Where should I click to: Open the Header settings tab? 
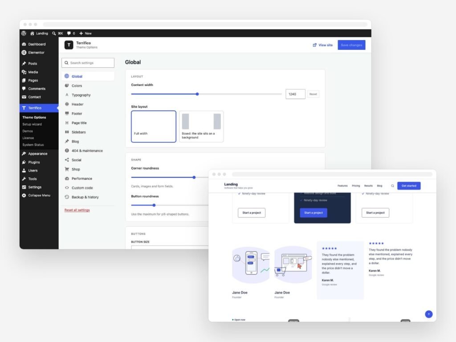pos(88,104)
